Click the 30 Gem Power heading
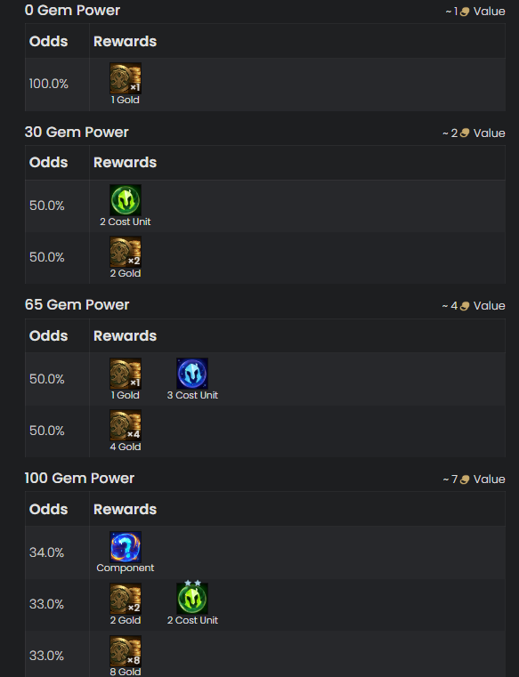The width and height of the screenshot is (519, 677). [77, 133]
